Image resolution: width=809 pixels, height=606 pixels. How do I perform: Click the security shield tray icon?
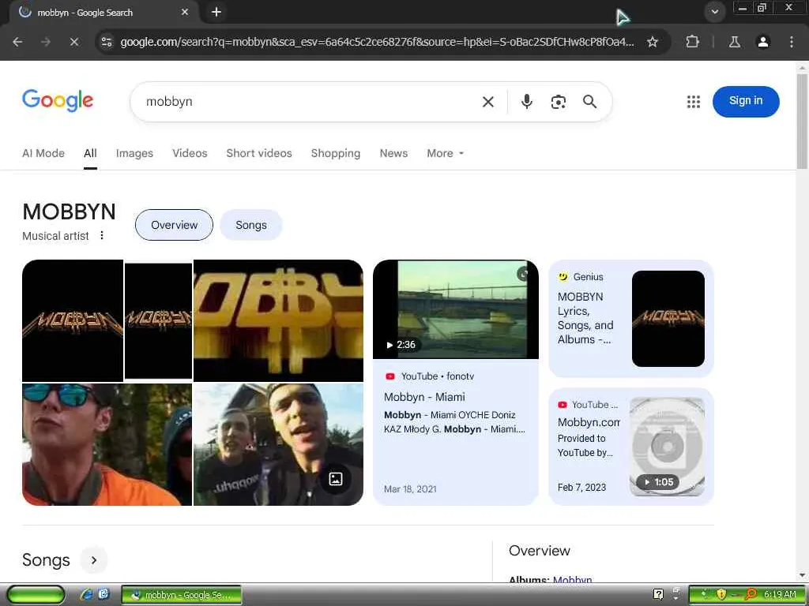click(721, 595)
